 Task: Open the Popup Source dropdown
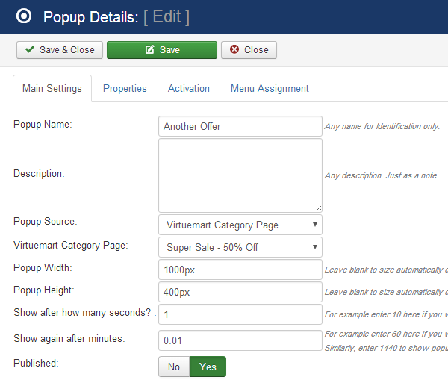[x=240, y=225]
